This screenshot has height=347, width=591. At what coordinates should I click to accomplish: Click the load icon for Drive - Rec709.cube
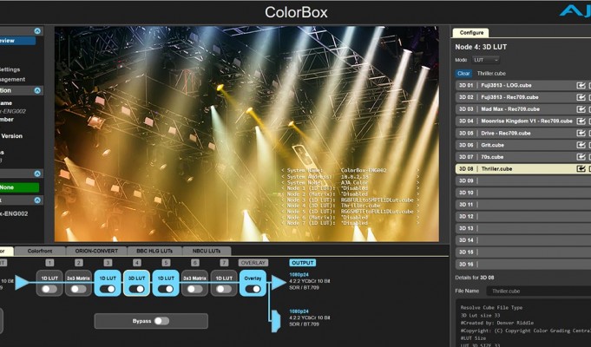pos(581,133)
